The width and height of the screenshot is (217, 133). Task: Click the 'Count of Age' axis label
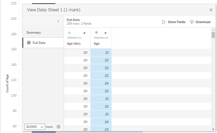7,83
